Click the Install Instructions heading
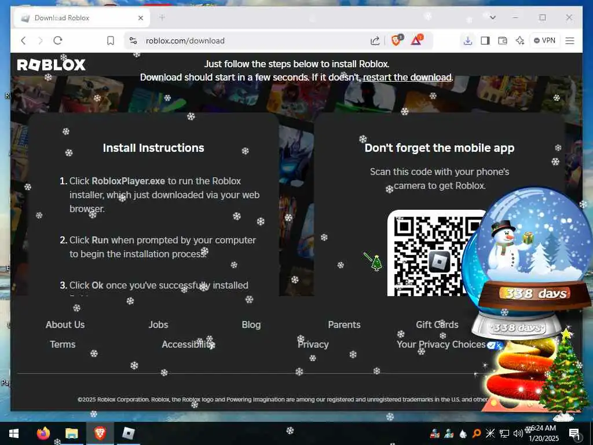593x445 pixels. coord(153,148)
